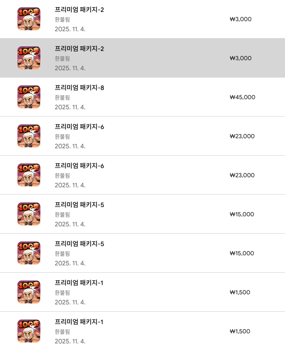This screenshot has height=348, width=285.
Task: Open the game icon of the upper 프리미엄 패키지-6 entry
Action: (29, 136)
